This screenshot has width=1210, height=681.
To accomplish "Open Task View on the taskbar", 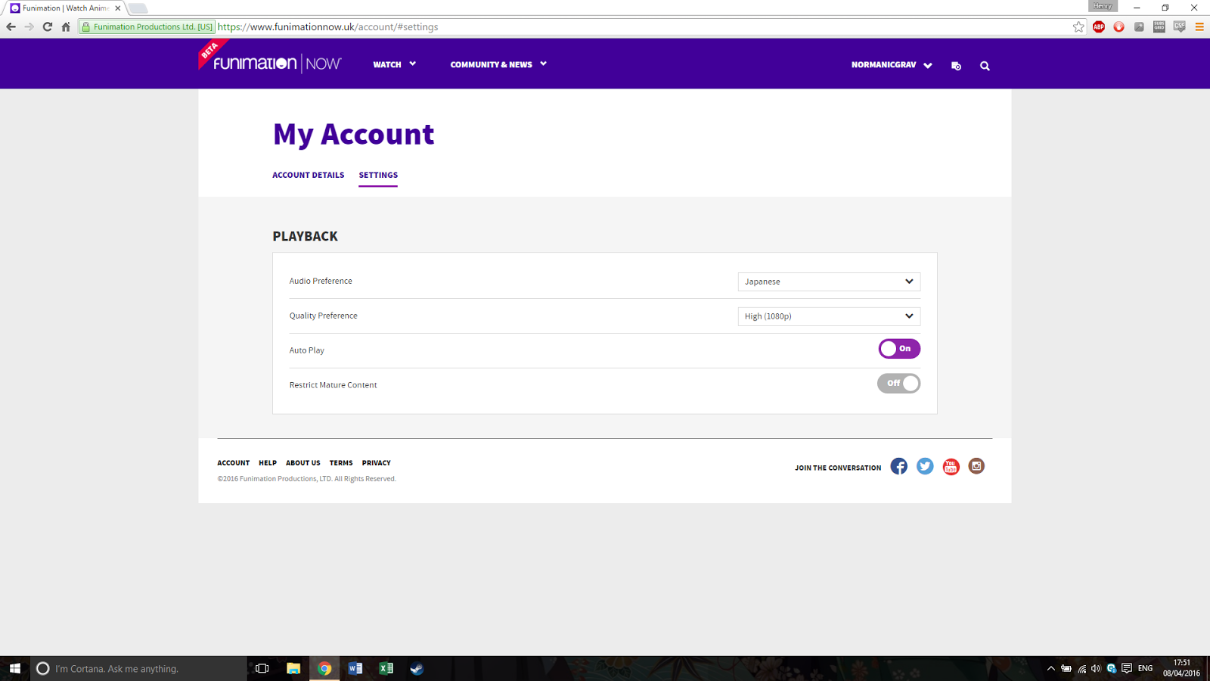I will click(262, 668).
